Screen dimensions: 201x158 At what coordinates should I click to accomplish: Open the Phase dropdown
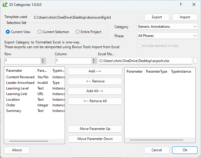point(167,36)
